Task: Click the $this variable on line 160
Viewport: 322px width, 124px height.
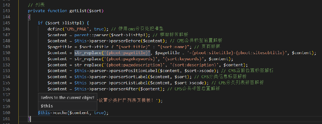Action: pos(44,113)
